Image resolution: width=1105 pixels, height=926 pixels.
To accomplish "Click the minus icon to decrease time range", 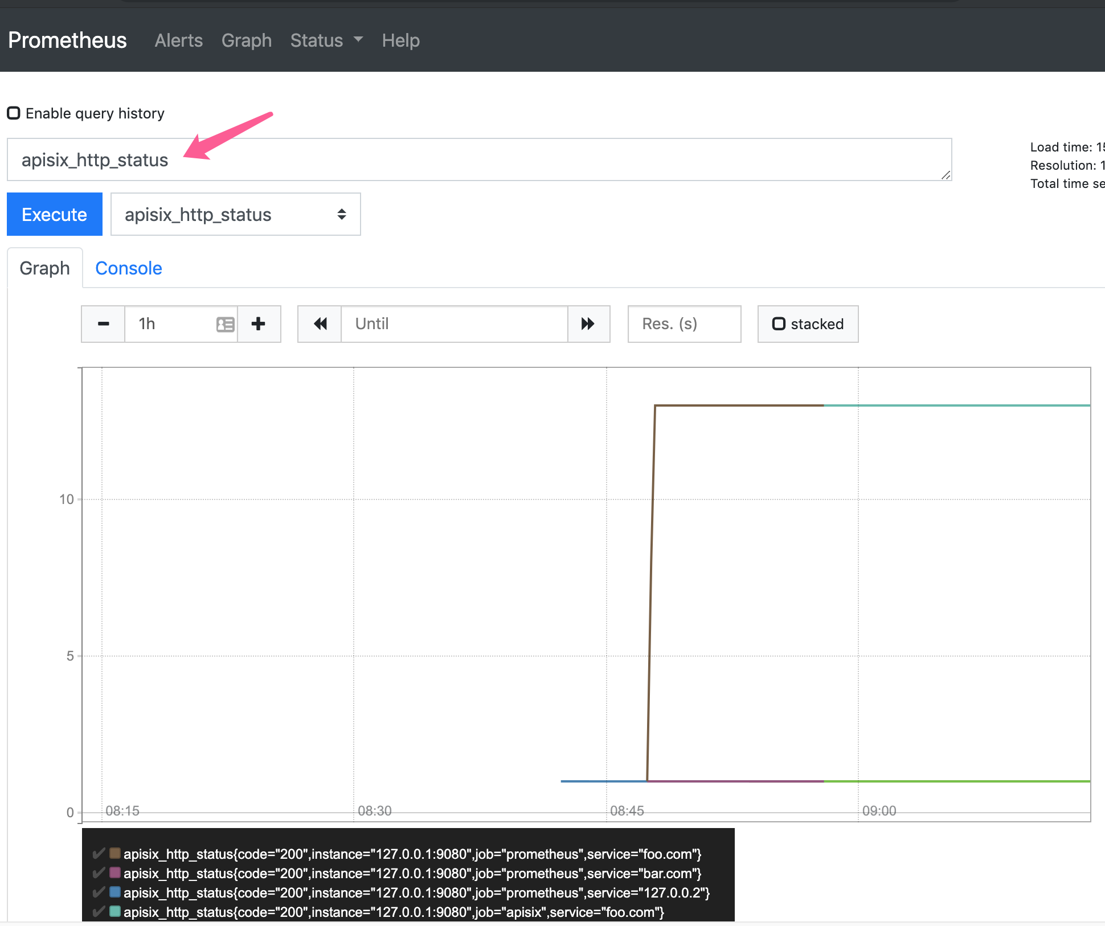I will 103,324.
